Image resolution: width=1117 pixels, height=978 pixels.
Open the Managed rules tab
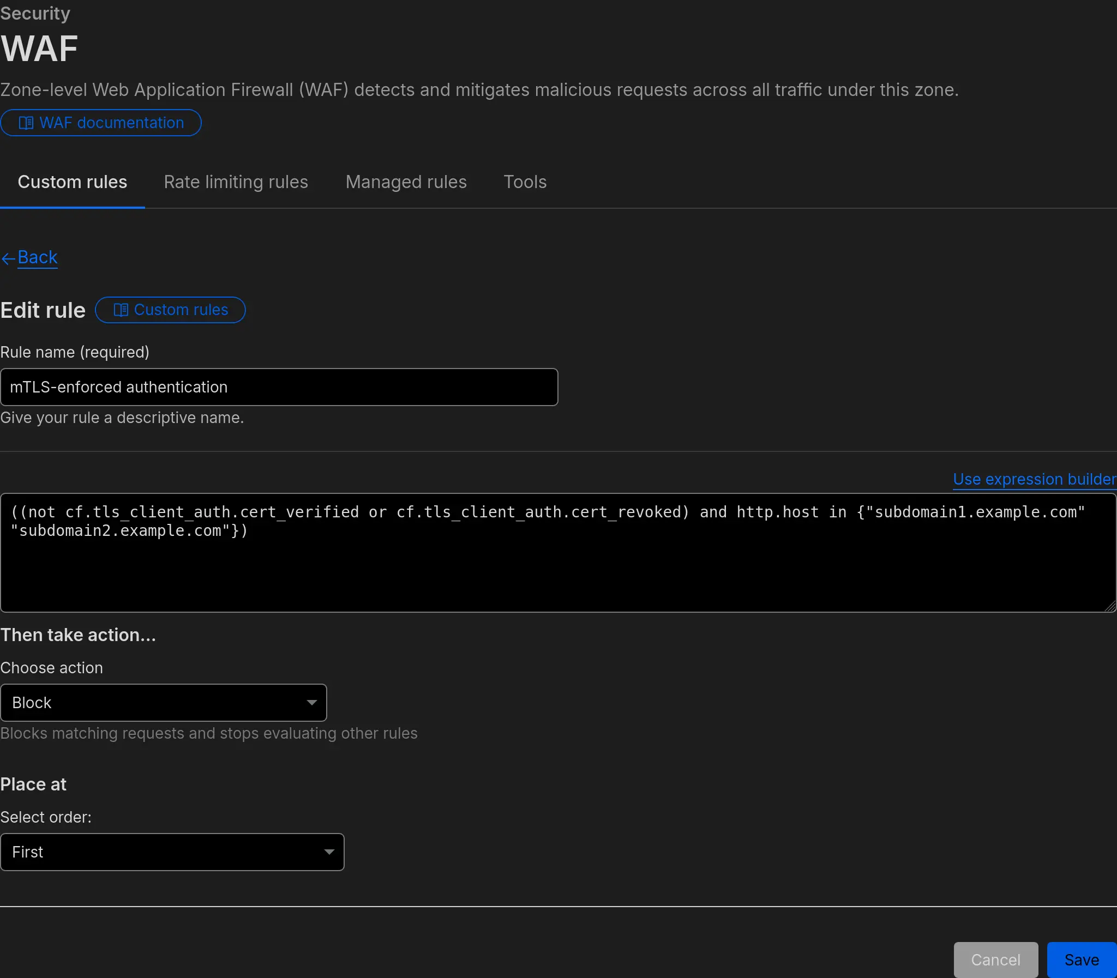click(406, 182)
